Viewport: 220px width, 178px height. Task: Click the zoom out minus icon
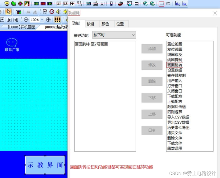26,20
